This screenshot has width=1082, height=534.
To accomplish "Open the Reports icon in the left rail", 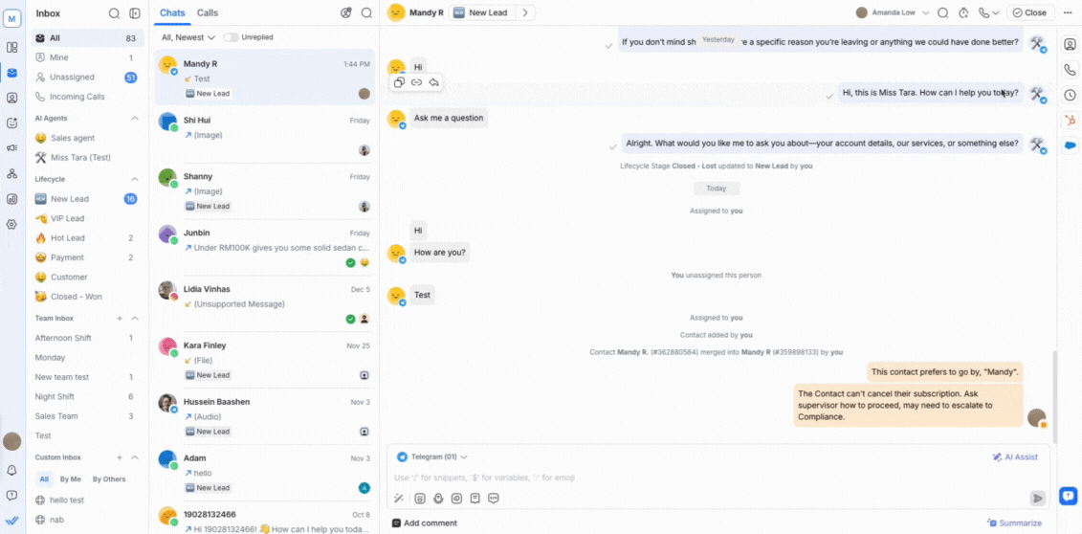I will click(x=11, y=199).
